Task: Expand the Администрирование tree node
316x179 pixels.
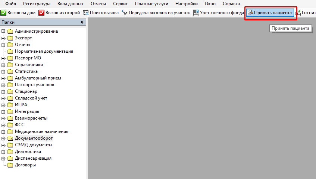Action: [3, 31]
